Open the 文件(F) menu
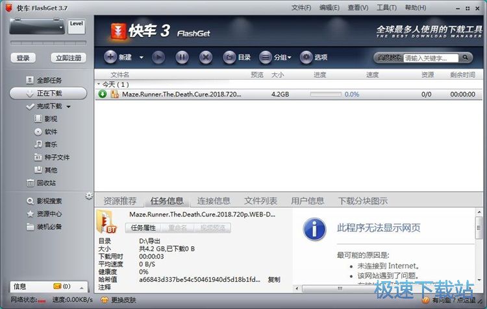The width and height of the screenshot is (487, 309). [x=301, y=8]
